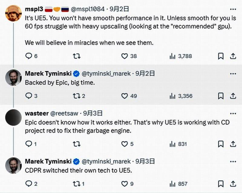Open more options on "Backed by Epic" tweet

click(x=233, y=73)
